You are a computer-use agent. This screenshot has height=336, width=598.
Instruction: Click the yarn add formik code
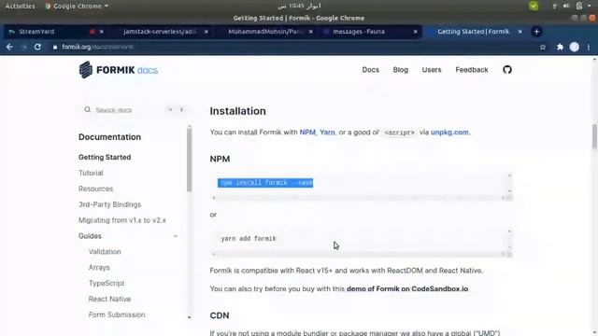pyautogui.click(x=249, y=239)
